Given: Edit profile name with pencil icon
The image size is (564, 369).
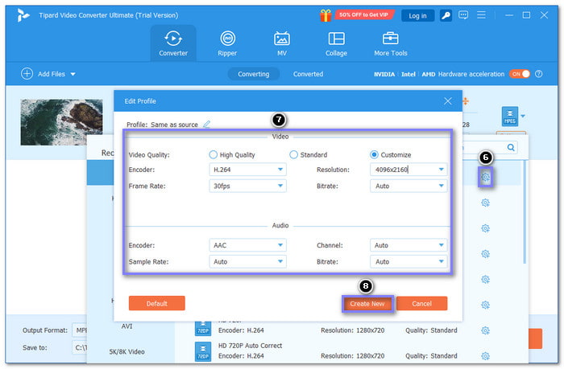Looking at the screenshot, I should [206, 124].
